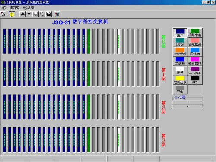The height and width of the screenshot is (162, 216).
Task: Click the black box toolbar icon
Action: tap(49, 14)
